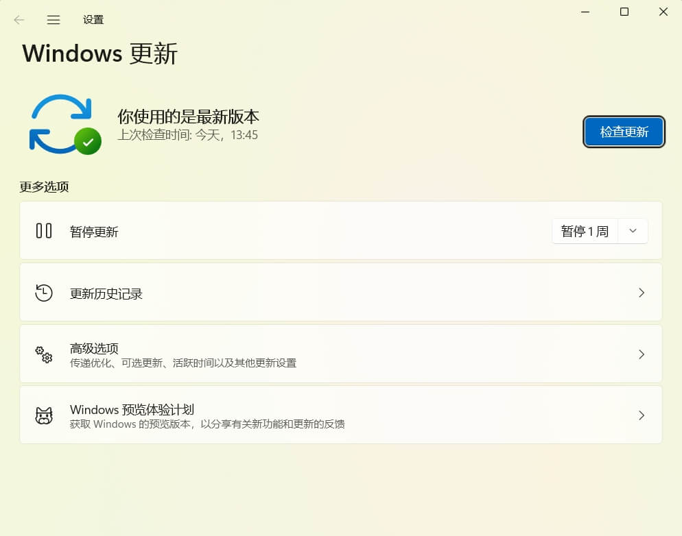Click the 传递优化、可选更新 description text
Viewport: 682px width, 536px height.
[183, 363]
